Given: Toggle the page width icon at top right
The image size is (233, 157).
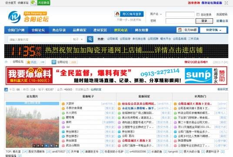Looking at the screenshot, I should click(x=226, y=3).
